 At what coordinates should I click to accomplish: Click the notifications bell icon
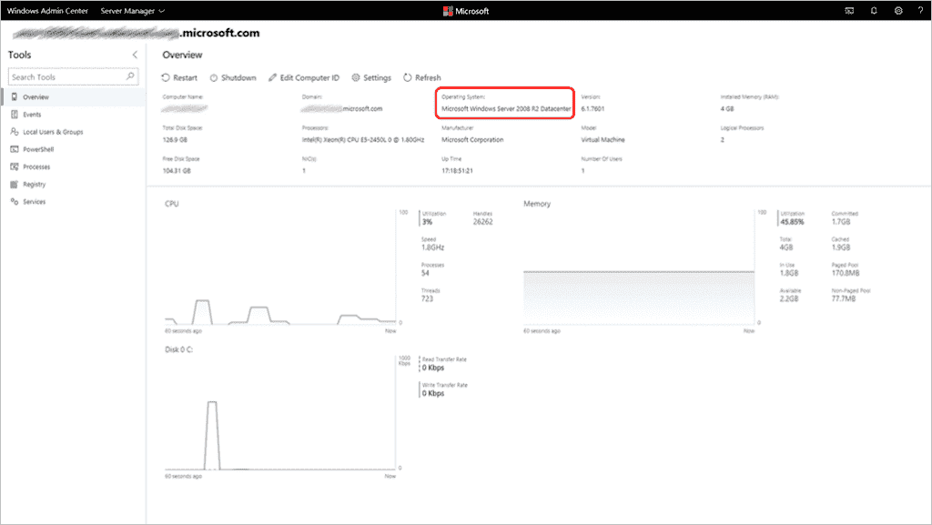point(874,11)
